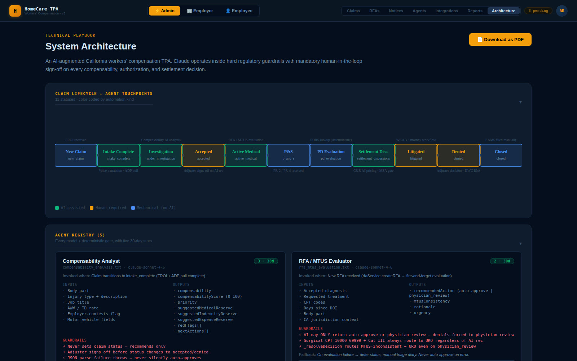Click the Litigated status box
Screen dimensions: 577x361
(416, 155)
